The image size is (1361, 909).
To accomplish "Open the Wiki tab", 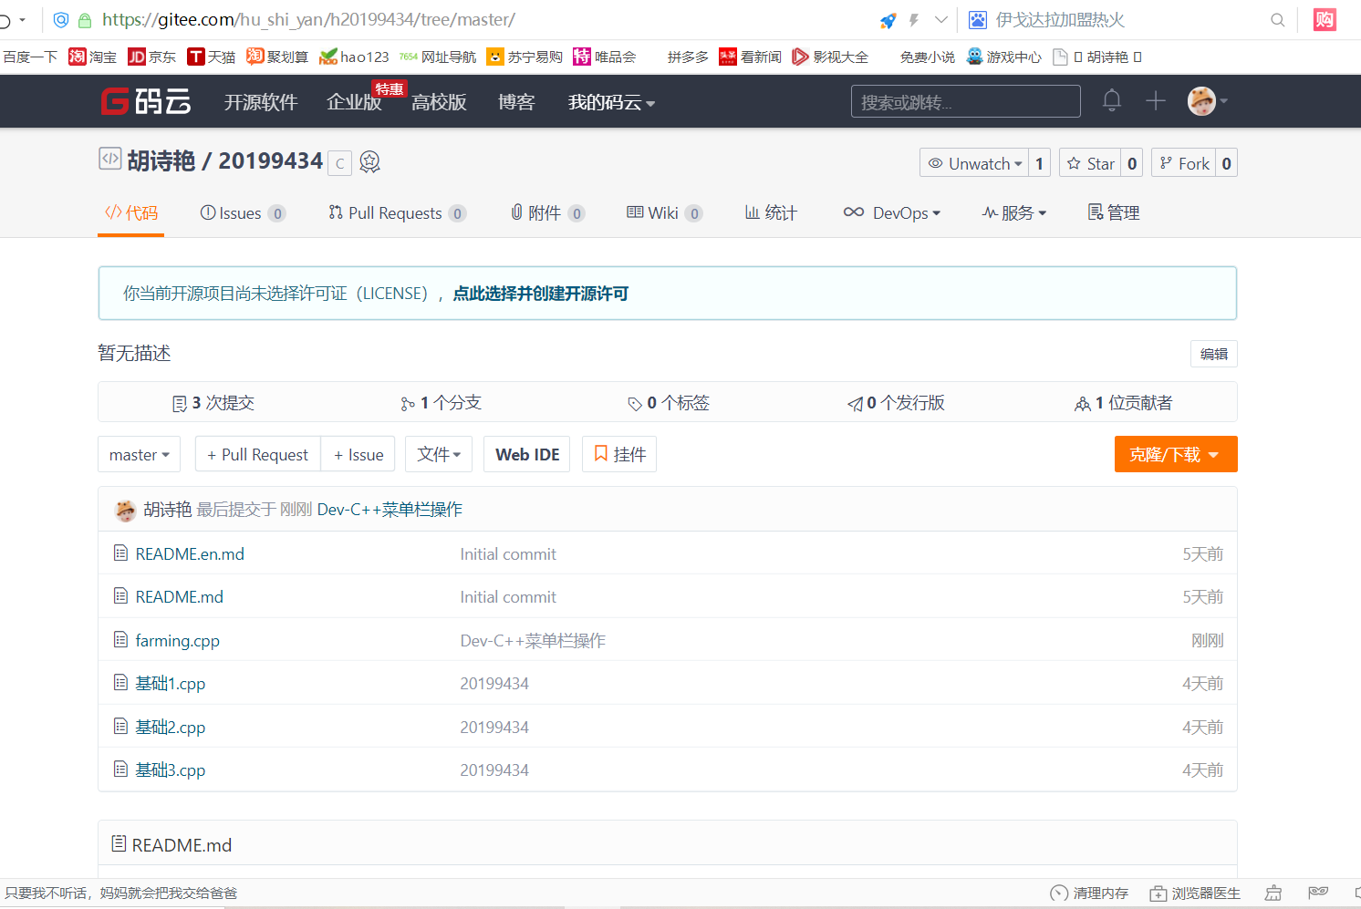I will coord(664,212).
